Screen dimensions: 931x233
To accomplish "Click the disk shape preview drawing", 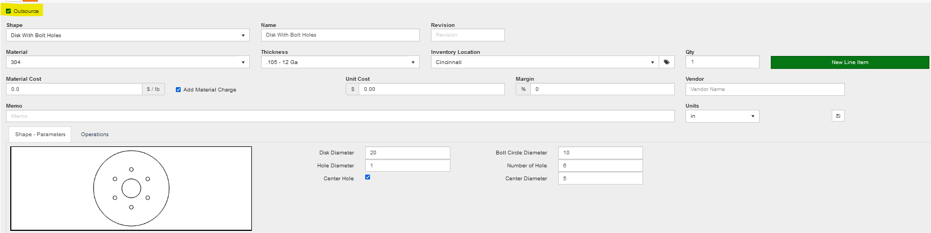I will click(x=131, y=188).
